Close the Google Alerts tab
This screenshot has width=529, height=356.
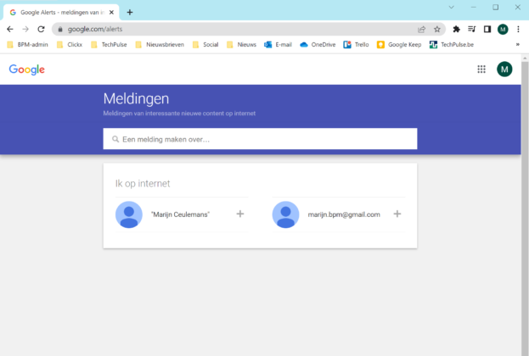tap(112, 13)
